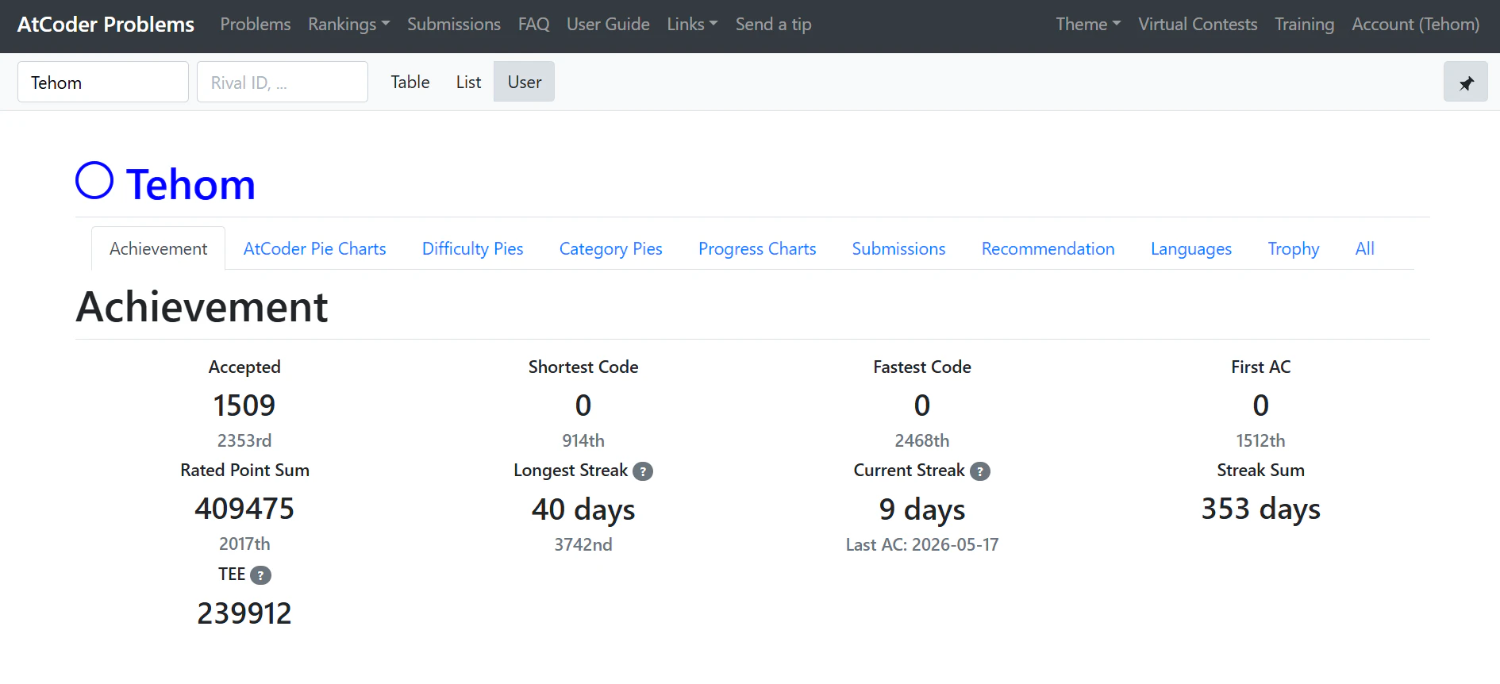Click the Tehom username heading link
This screenshot has height=684, width=1500.
pos(190,184)
